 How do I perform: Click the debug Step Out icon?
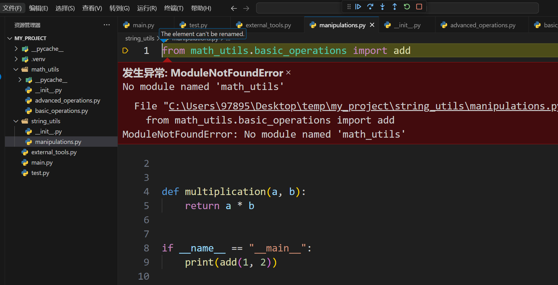coord(395,7)
